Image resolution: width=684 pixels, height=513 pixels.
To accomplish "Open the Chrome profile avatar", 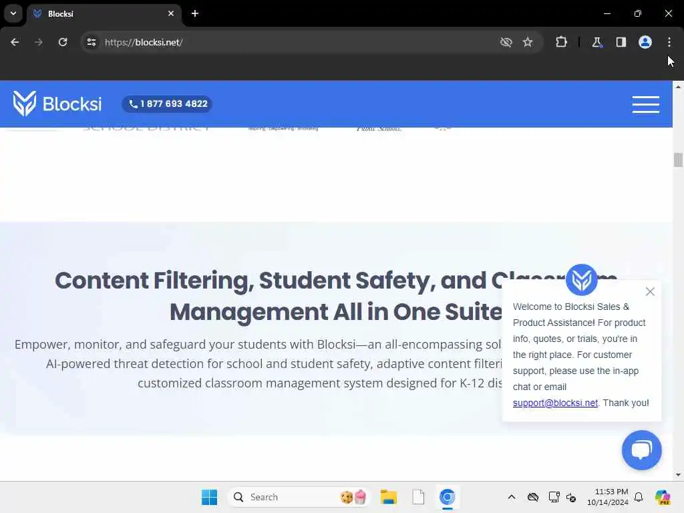I will (645, 42).
